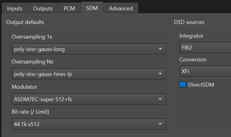This screenshot has width=231, height=137.
Task: Click the arrow icon beside poly-sinc-gauss-hires-lp
Action: 160,74
